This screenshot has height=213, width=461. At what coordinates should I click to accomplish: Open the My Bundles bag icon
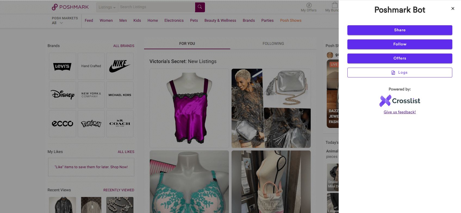(x=335, y=5)
